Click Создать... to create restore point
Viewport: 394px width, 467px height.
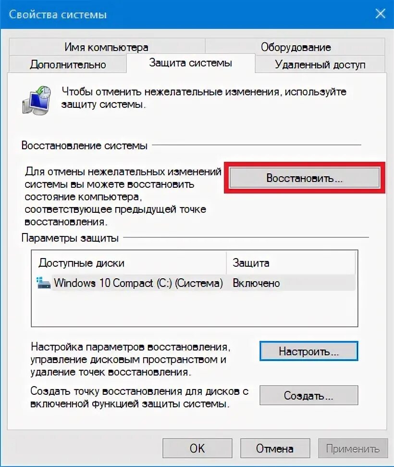point(309,395)
